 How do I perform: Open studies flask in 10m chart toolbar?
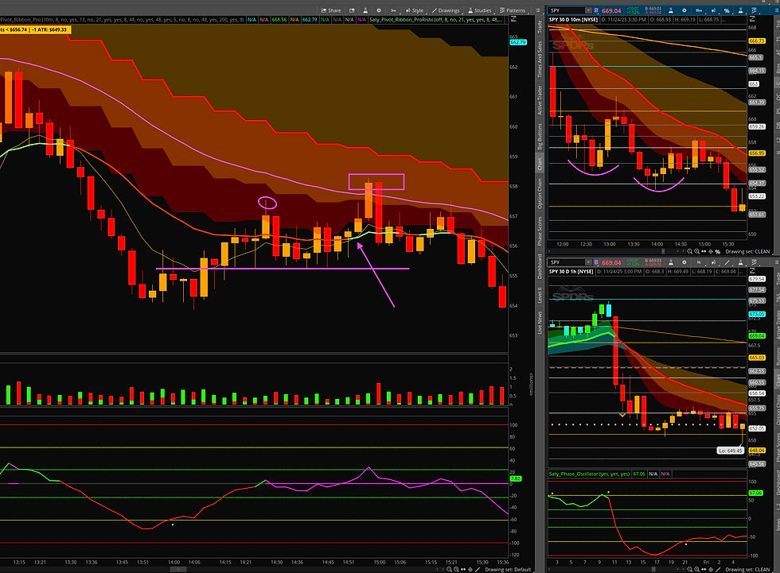click(x=740, y=10)
